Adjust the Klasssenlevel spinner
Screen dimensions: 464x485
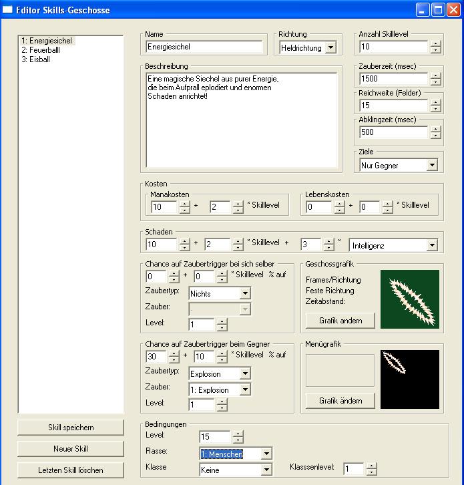point(371,468)
